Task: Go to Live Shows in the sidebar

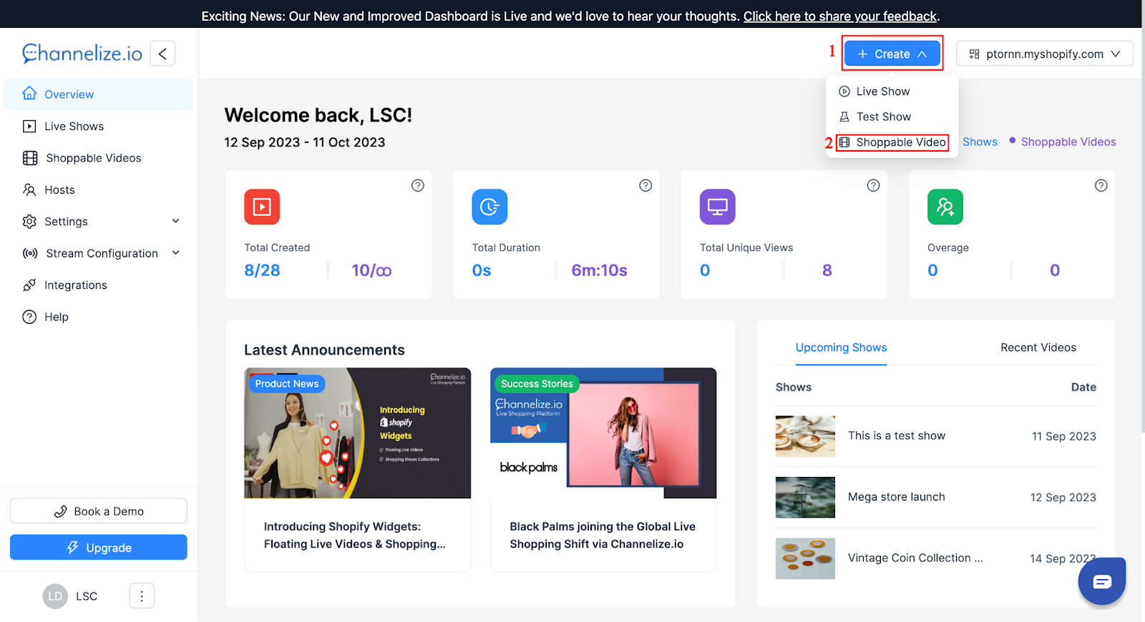Action: tap(99, 126)
